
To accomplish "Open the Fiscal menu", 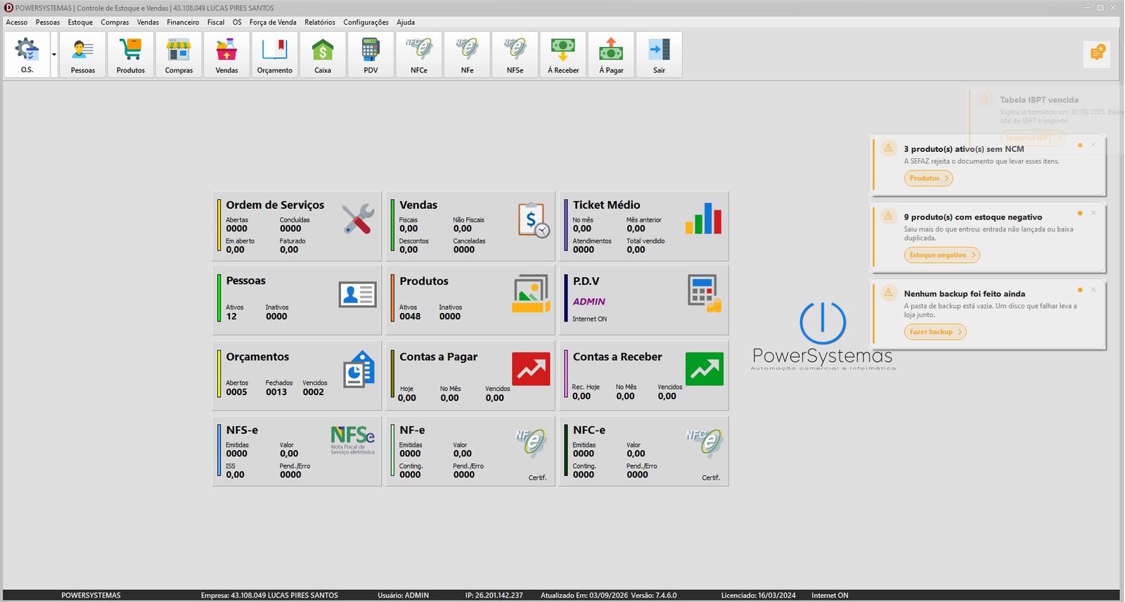I will coord(216,23).
